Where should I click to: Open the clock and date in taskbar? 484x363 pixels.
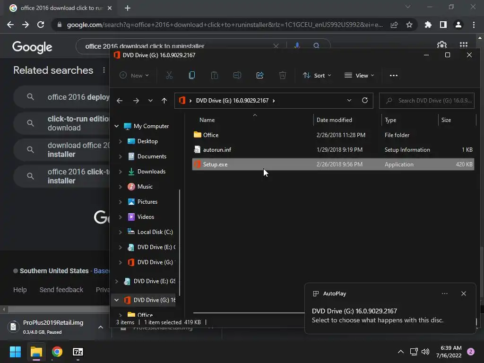click(x=449, y=352)
